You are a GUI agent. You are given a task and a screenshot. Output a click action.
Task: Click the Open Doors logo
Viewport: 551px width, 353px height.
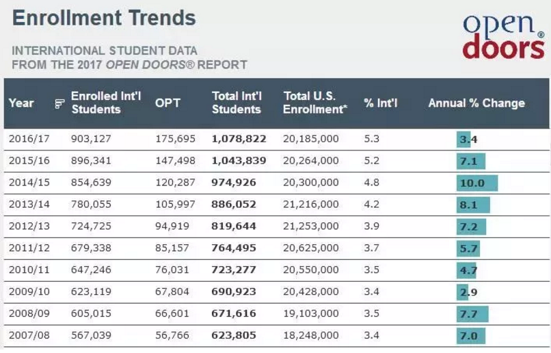503,35
